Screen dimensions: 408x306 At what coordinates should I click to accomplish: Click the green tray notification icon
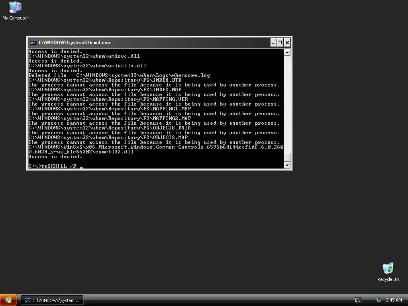pos(379,300)
